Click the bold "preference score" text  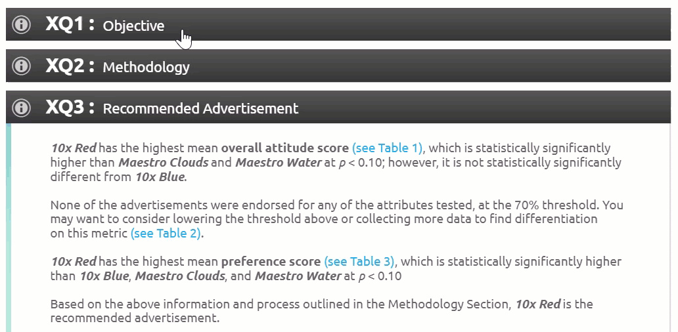coord(271,262)
